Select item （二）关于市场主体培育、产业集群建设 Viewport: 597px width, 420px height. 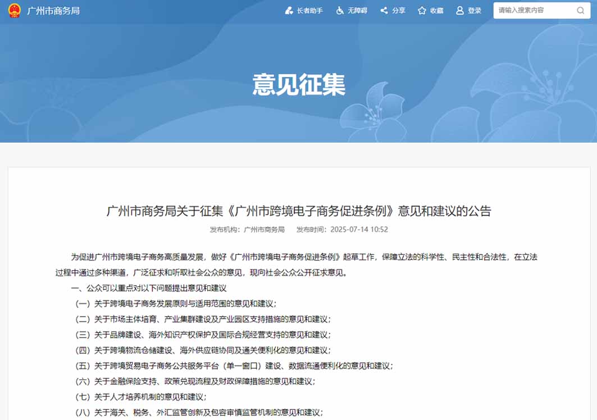pyautogui.click(x=203, y=319)
